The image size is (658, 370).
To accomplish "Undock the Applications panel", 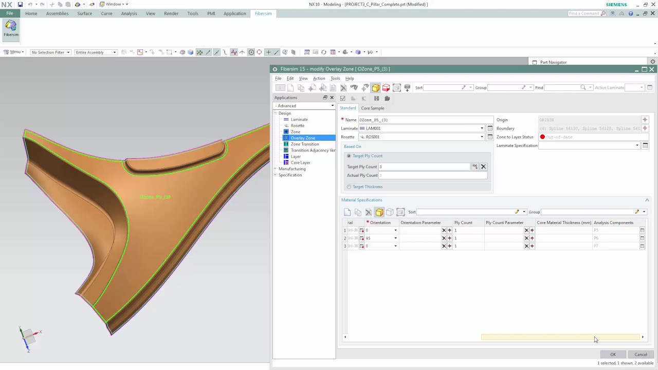I will pyautogui.click(x=325, y=98).
